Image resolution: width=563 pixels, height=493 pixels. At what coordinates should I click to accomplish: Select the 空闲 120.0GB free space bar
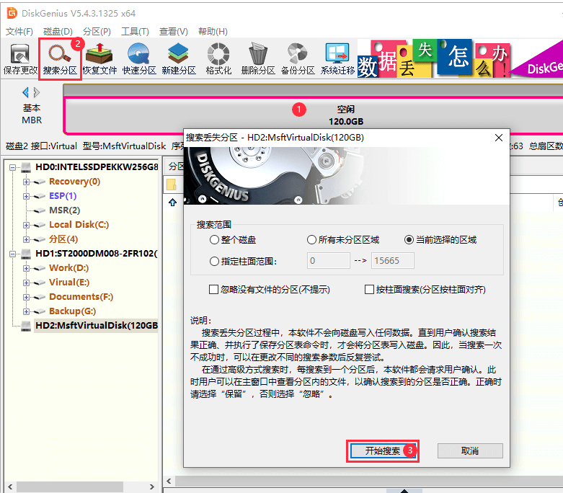coord(313,115)
